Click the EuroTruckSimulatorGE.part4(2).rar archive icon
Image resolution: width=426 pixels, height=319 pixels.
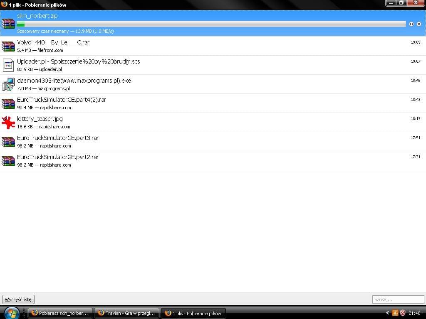(8, 103)
